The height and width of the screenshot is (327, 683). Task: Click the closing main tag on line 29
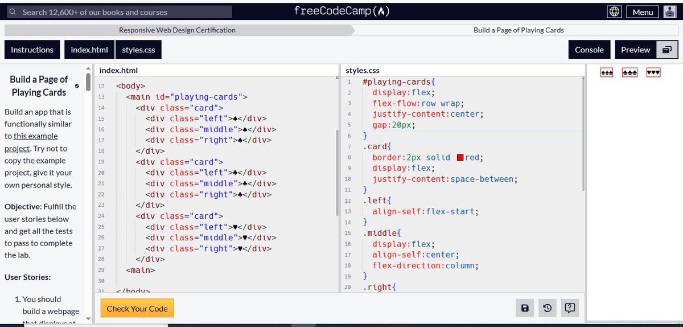point(140,270)
